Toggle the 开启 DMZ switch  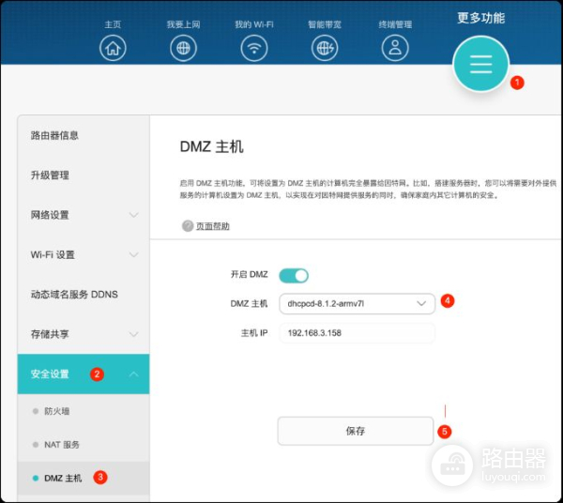pos(294,275)
